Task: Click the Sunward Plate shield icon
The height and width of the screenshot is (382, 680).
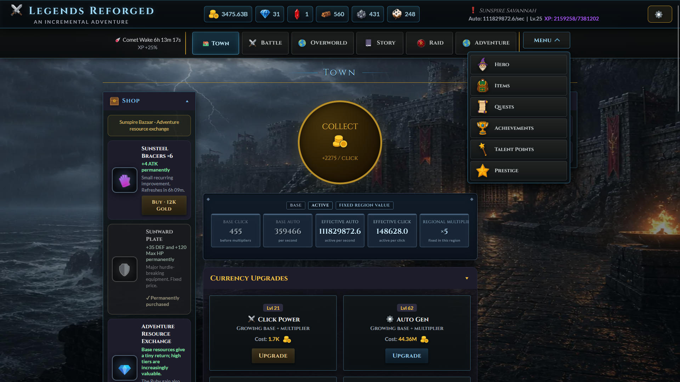Action: point(125,269)
